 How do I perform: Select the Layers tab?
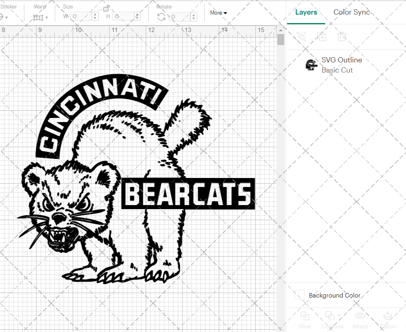(306, 12)
